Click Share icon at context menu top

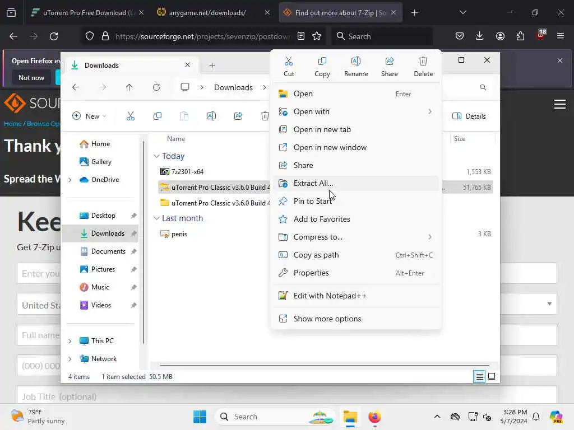point(389,66)
